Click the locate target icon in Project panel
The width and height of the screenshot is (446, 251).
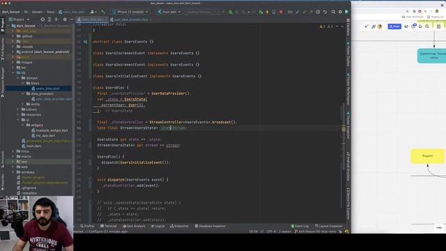pyautogui.click(x=43, y=20)
